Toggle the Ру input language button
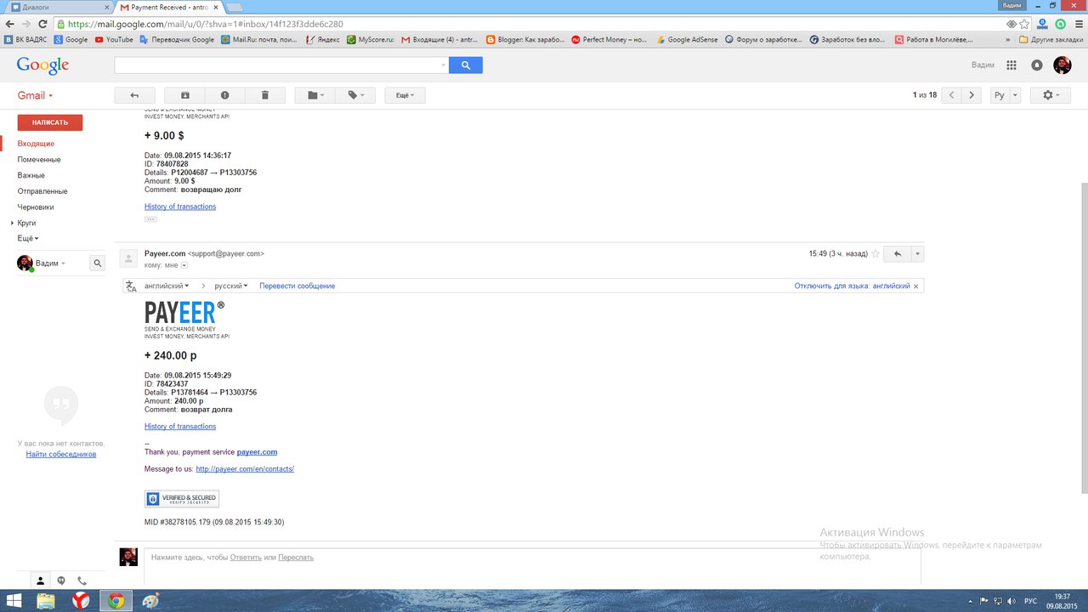1088x612 pixels. [x=1000, y=95]
